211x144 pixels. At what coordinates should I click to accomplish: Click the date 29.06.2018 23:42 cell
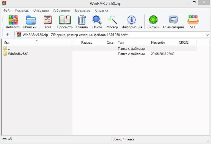click(163, 54)
